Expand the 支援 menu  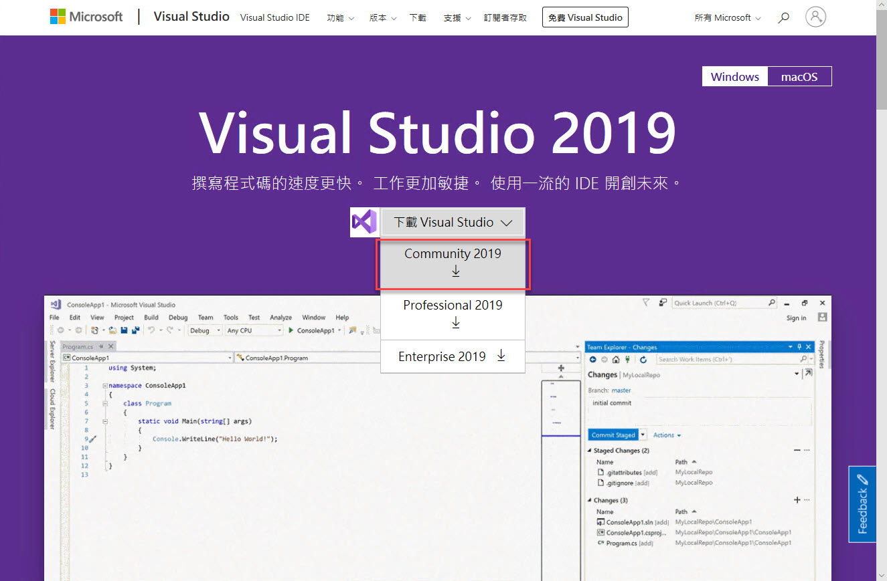(x=457, y=18)
